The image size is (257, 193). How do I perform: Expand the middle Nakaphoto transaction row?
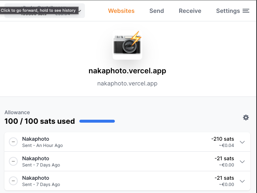242,162
